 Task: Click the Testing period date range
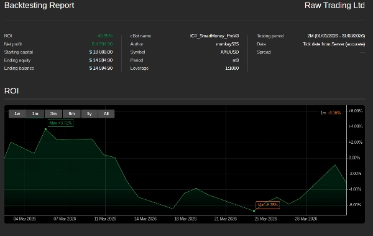(336, 36)
